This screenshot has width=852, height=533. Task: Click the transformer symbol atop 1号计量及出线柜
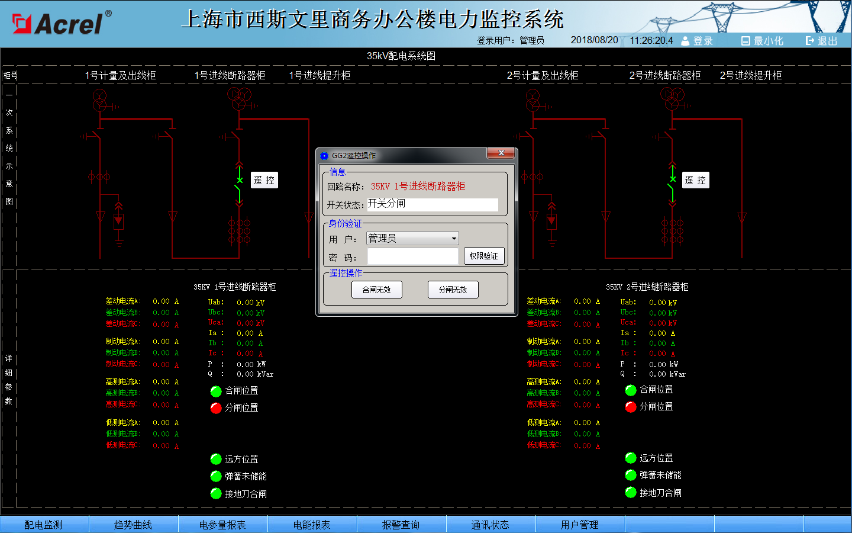pos(100,101)
